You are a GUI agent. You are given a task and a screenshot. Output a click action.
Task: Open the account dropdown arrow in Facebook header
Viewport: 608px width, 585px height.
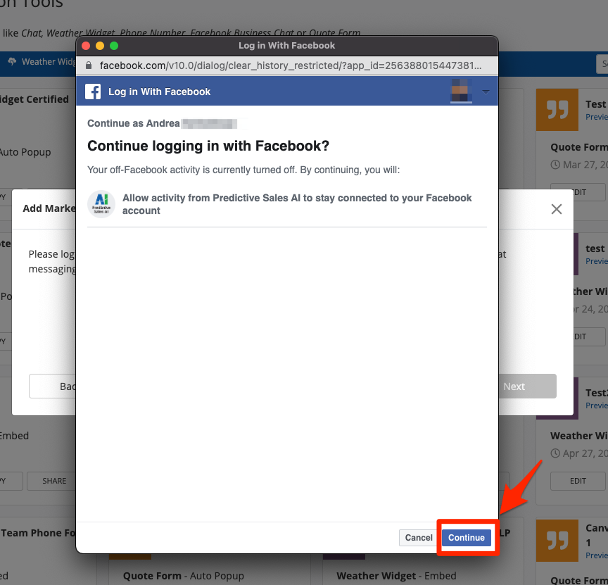[486, 92]
